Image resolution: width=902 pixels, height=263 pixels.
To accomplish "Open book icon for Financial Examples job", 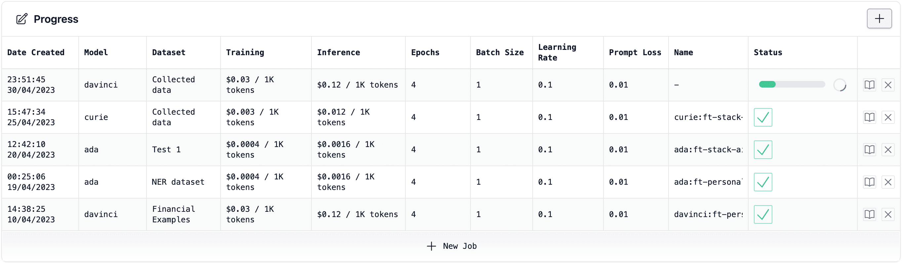I will point(869,214).
